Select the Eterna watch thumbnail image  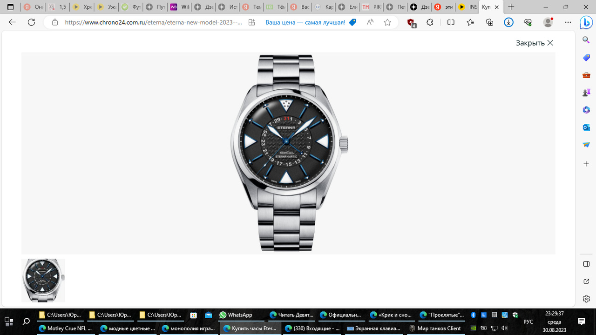pos(43,281)
